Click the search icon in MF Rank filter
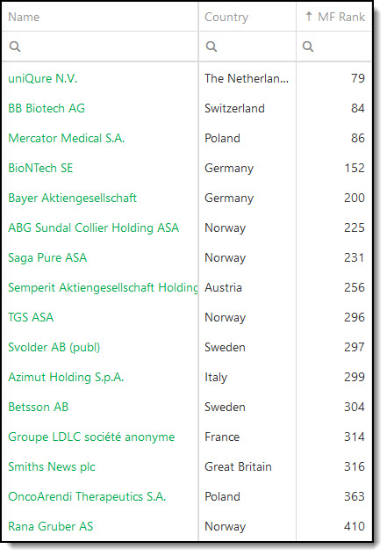Viewport: 387px width, 556px height. point(308,47)
